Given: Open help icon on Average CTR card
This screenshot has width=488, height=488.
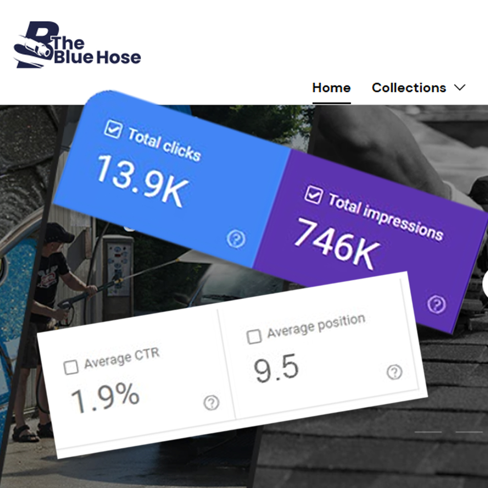Looking at the screenshot, I should 211,403.
